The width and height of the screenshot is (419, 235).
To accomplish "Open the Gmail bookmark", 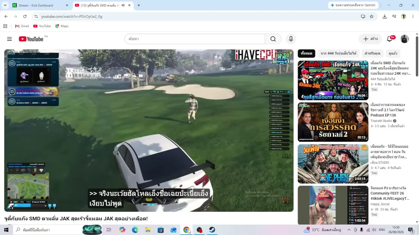I will (x=22, y=26).
